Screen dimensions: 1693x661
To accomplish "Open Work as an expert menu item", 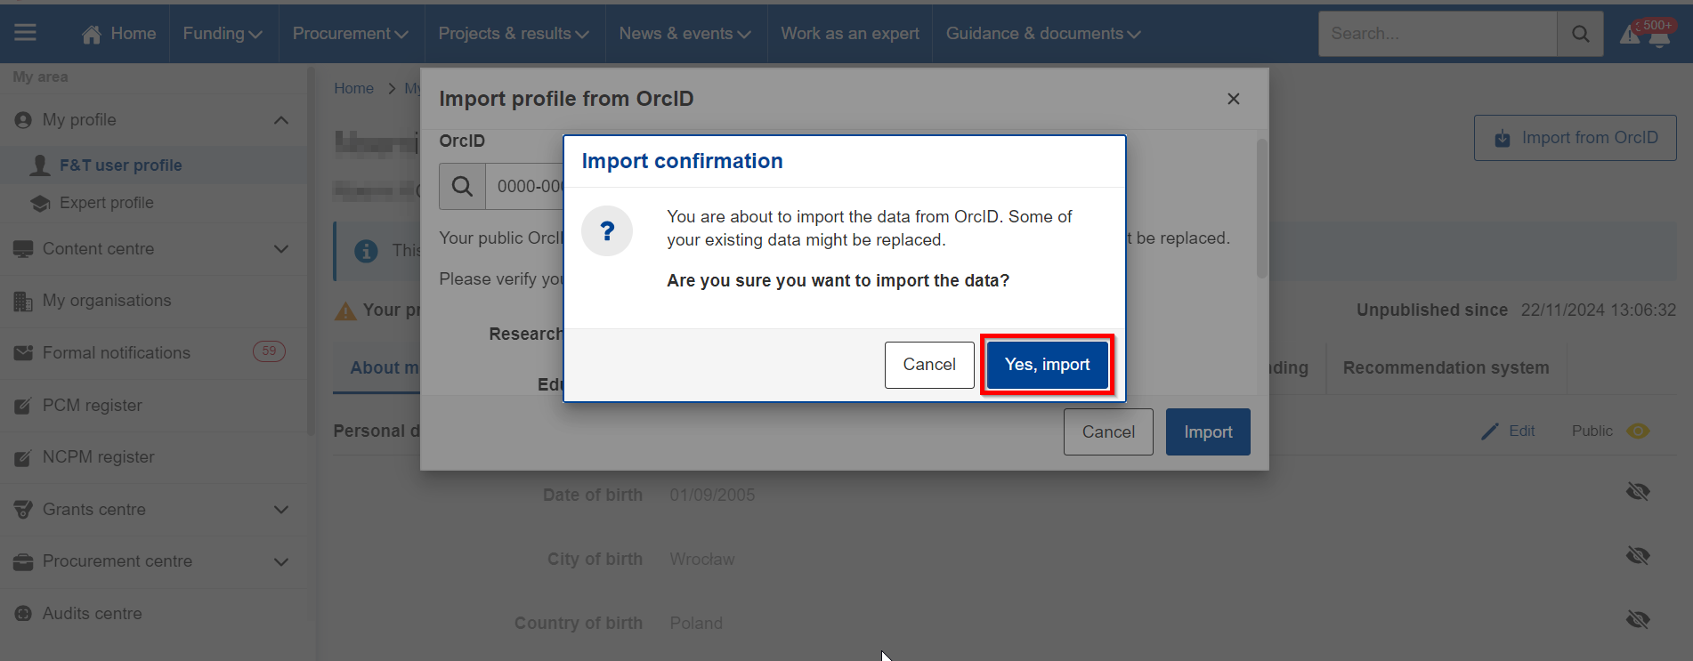I will (850, 34).
